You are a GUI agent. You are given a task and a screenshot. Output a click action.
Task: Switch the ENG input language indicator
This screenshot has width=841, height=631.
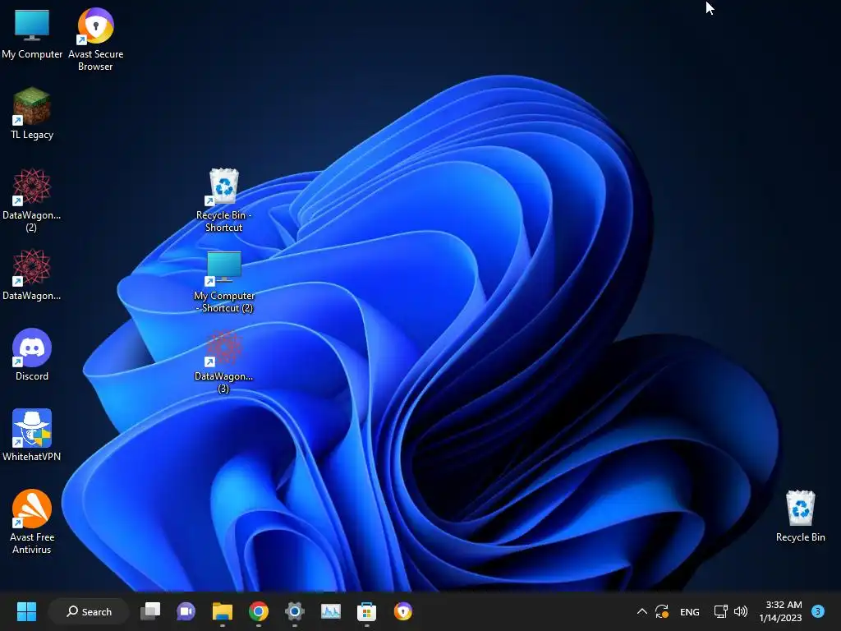[690, 611]
